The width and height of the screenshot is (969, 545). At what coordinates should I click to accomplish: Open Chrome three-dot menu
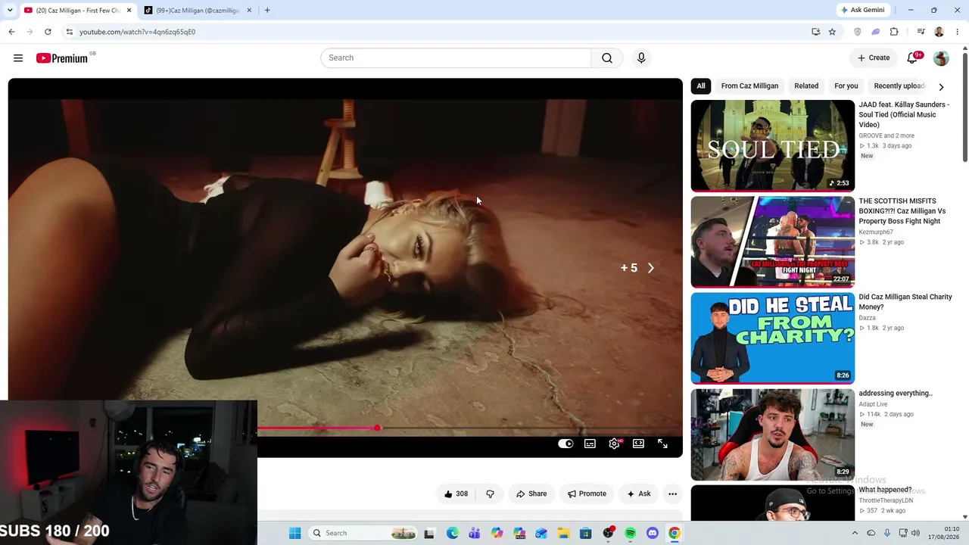[x=958, y=32]
